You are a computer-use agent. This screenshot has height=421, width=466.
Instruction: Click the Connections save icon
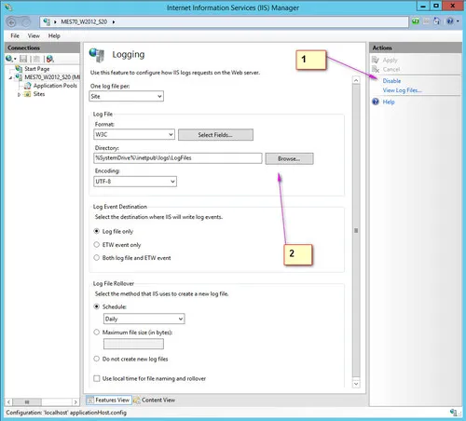click(x=23, y=59)
